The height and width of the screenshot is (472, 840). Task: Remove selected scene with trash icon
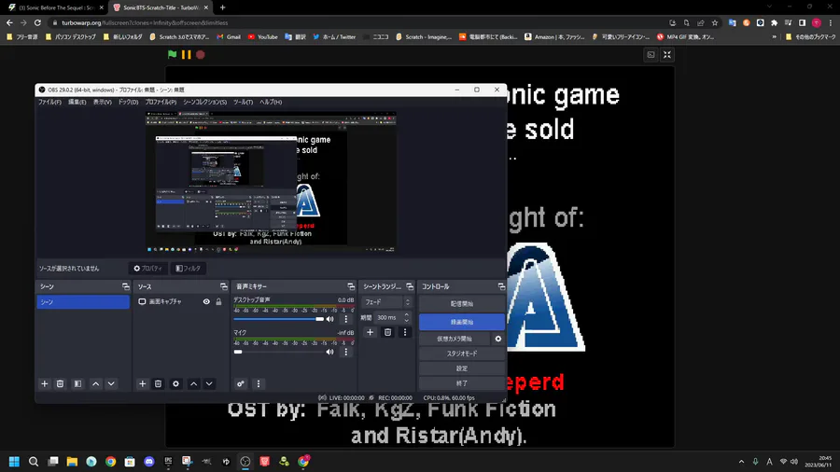pyautogui.click(x=60, y=383)
